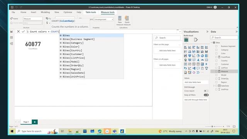Adjust the report zoom slider handle
247x139 pixels.
pos(212,126)
